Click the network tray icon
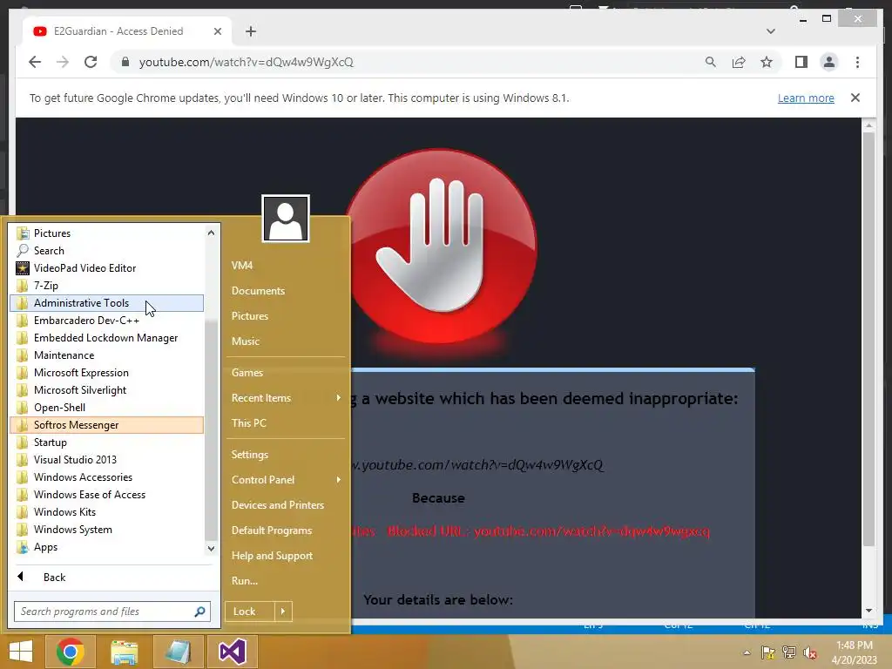892x669 pixels. click(x=789, y=652)
